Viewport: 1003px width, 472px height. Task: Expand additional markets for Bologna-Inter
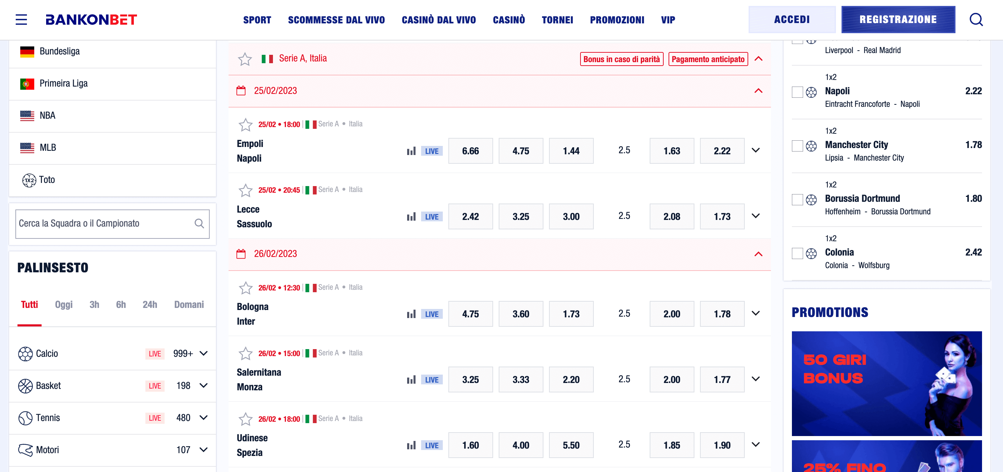click(756, 314)
